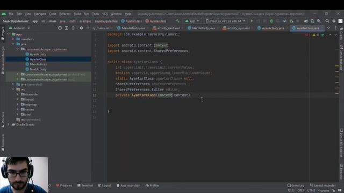Open Project panel options gear

click(x=81, y=28)
